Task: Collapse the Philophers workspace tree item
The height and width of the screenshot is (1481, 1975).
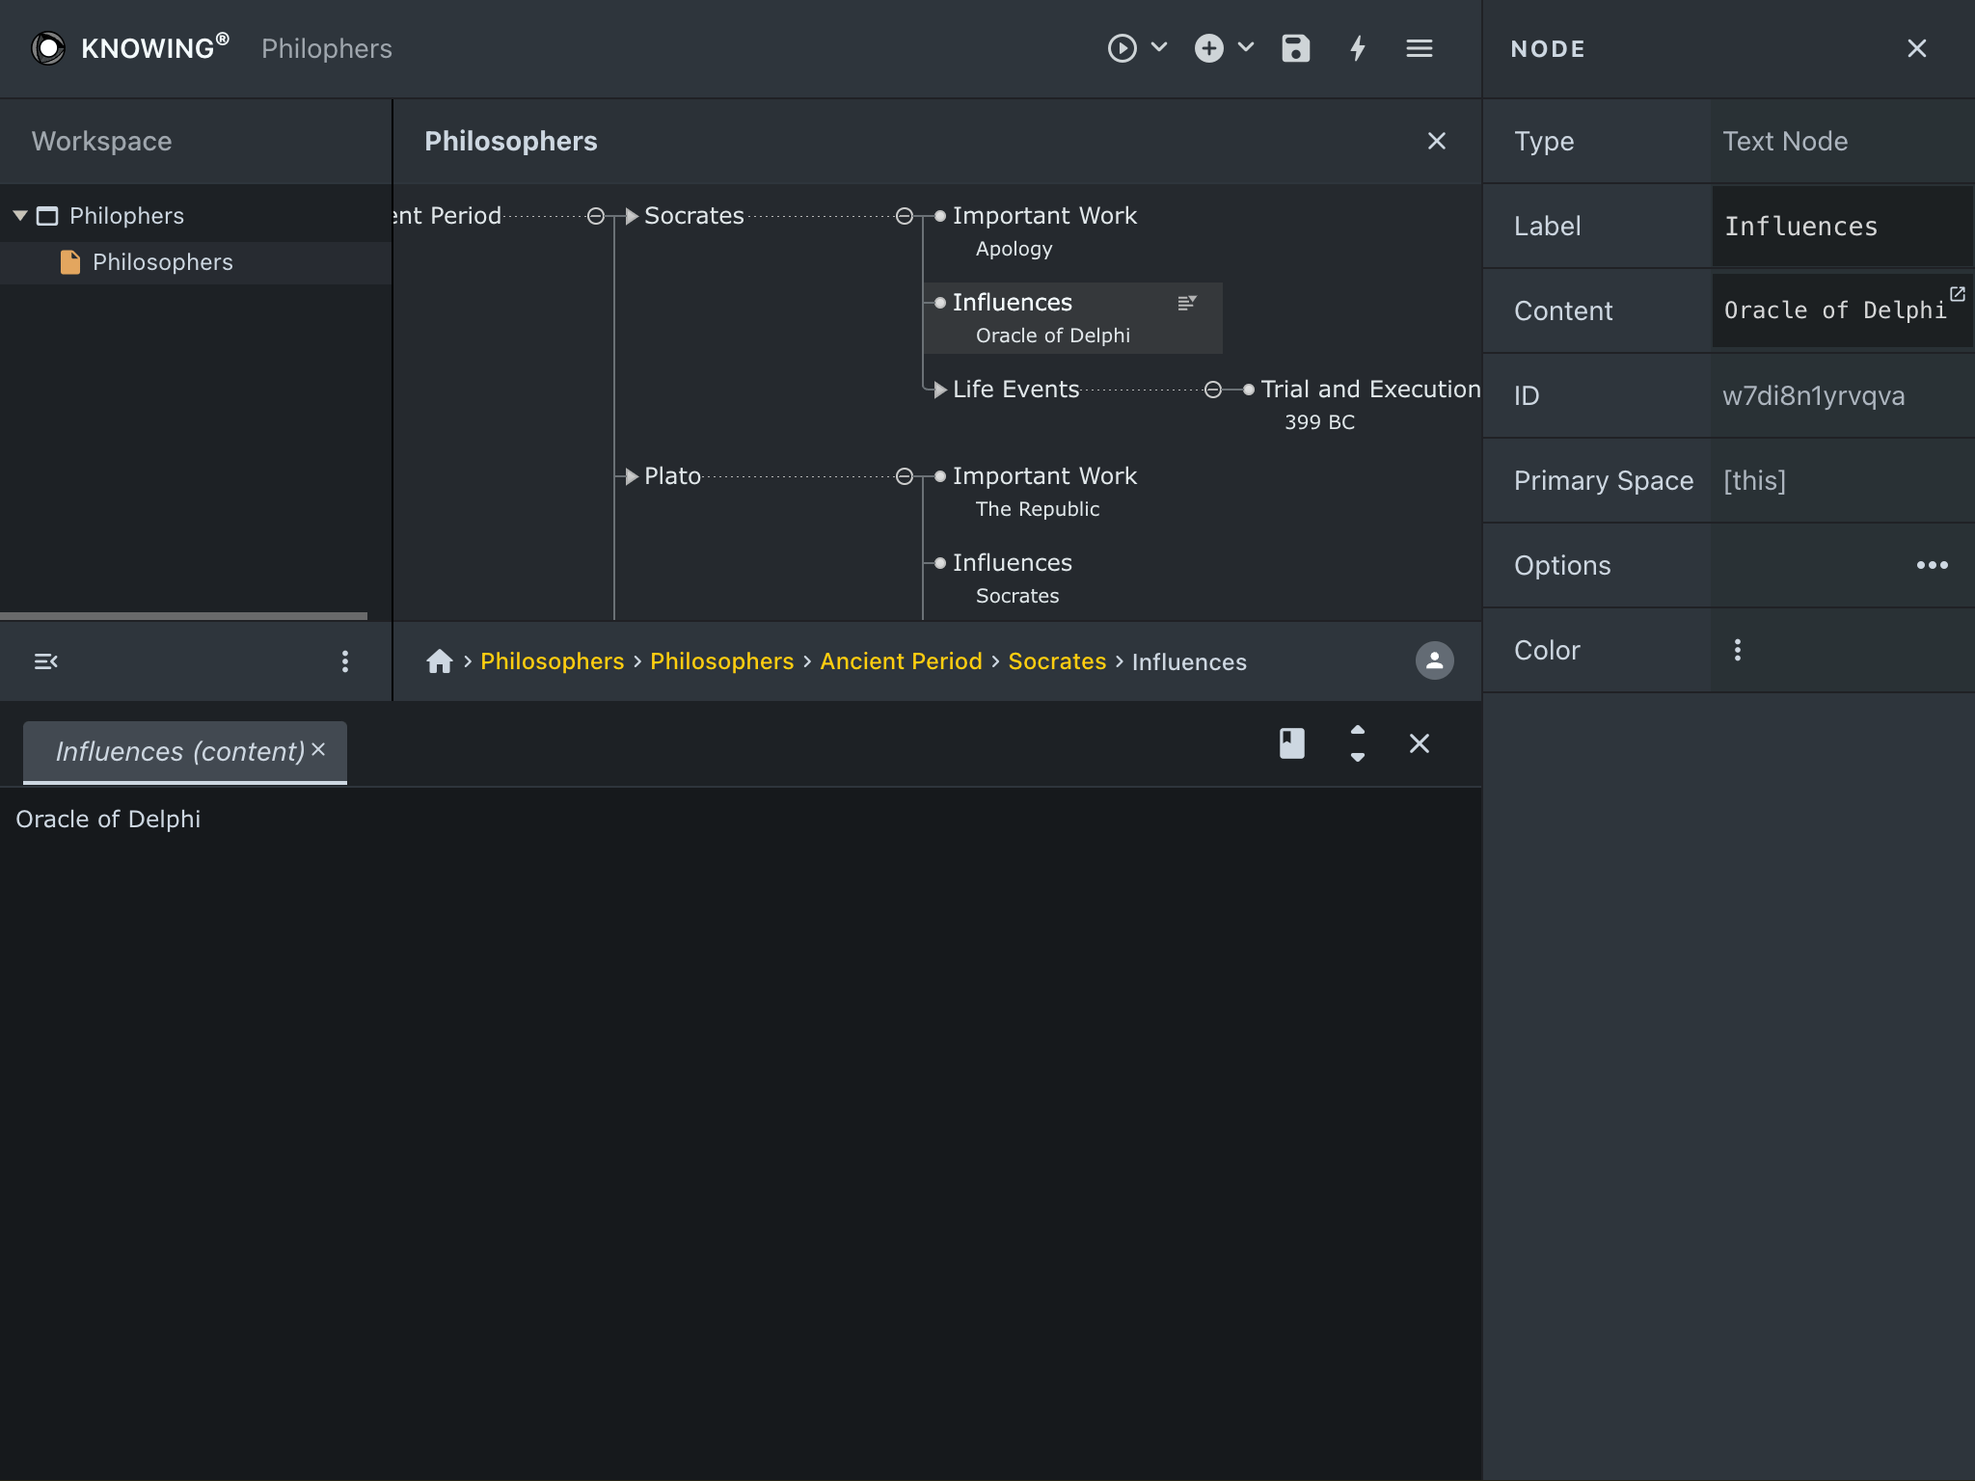Action: pyautogui.click(x=20, y=216)
